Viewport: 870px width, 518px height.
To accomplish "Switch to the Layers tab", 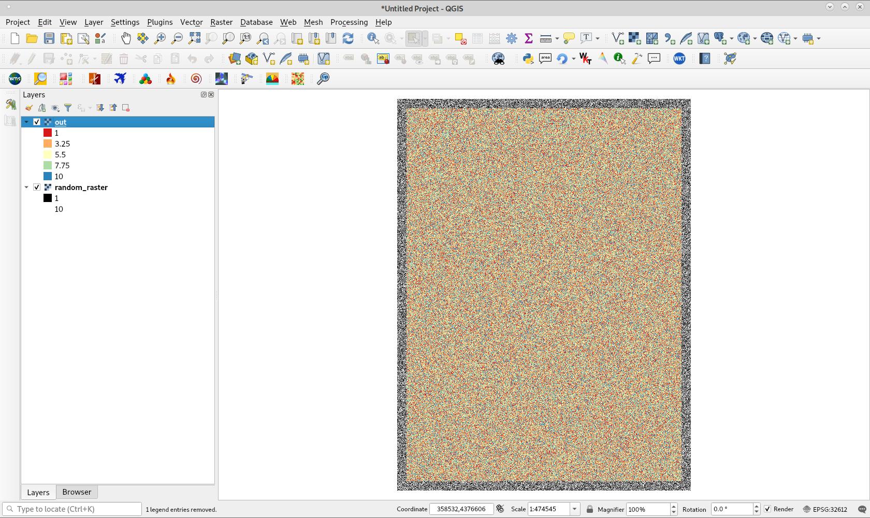I will click(38, 492).
